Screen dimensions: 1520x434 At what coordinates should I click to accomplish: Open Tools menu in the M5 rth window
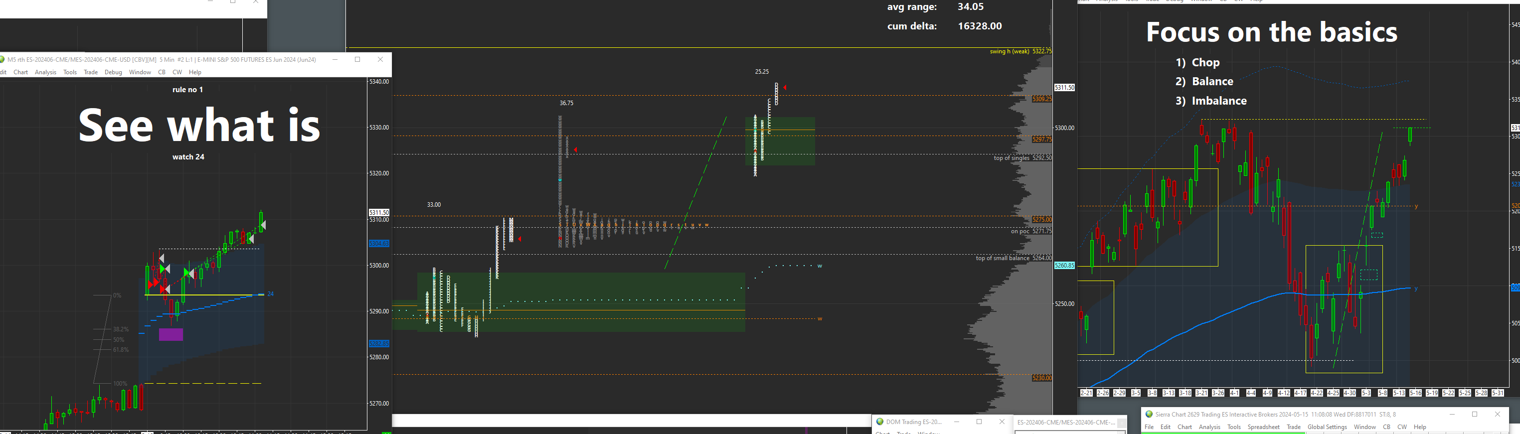[x=70, y=72]
